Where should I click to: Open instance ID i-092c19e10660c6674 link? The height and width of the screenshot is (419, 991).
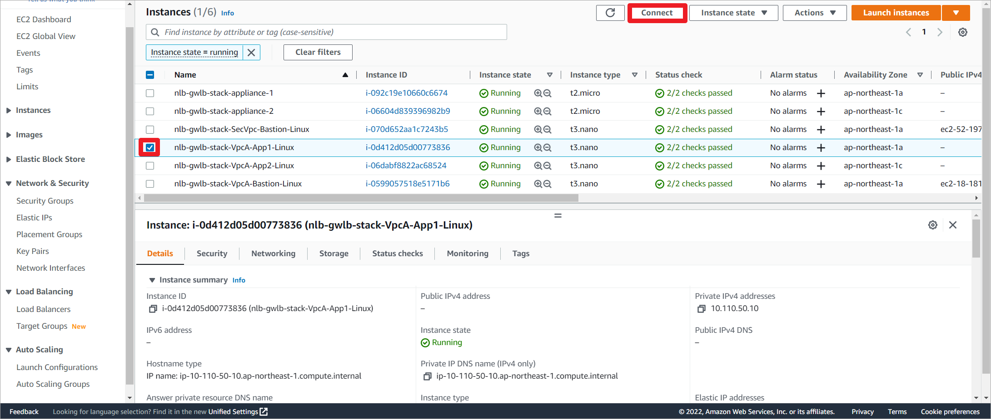coord(407,93)
